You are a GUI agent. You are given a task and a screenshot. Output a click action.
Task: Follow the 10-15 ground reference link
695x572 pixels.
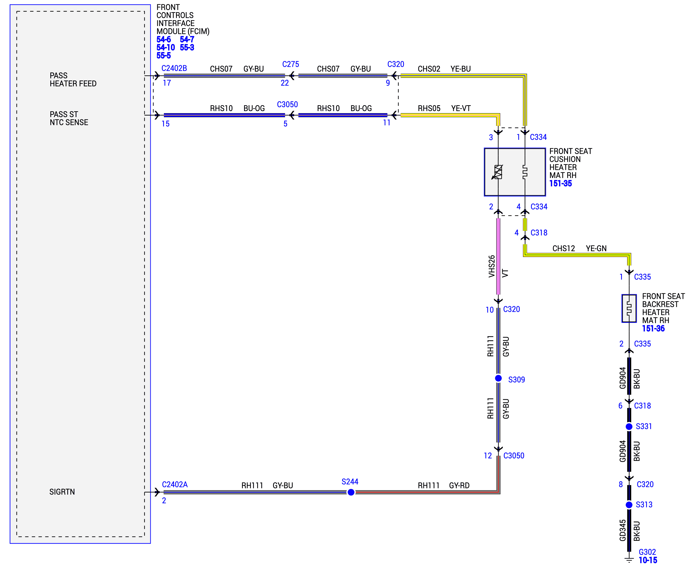647,560
